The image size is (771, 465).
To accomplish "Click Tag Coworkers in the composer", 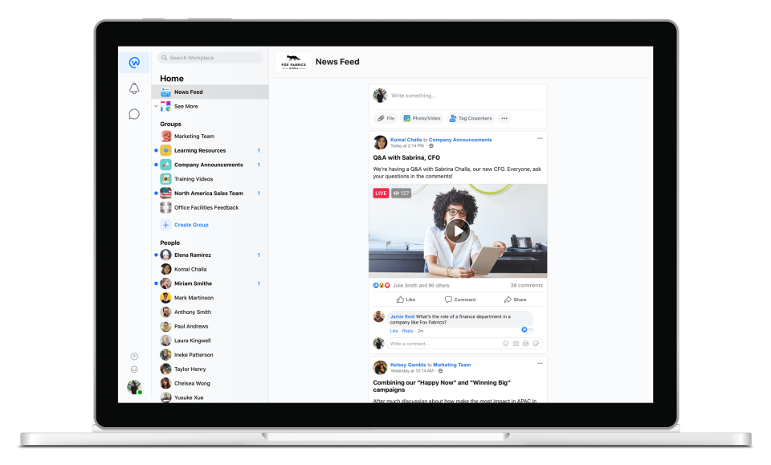I will tap(471, 118).
